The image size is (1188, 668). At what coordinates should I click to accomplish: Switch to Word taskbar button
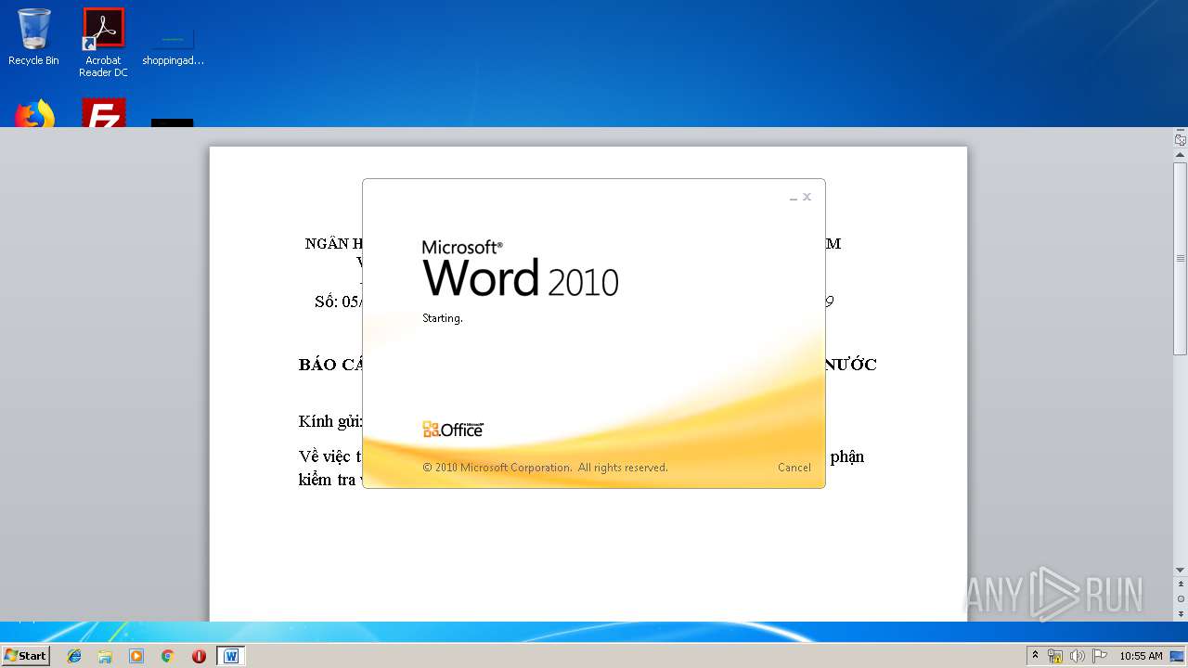click(231, 656)
